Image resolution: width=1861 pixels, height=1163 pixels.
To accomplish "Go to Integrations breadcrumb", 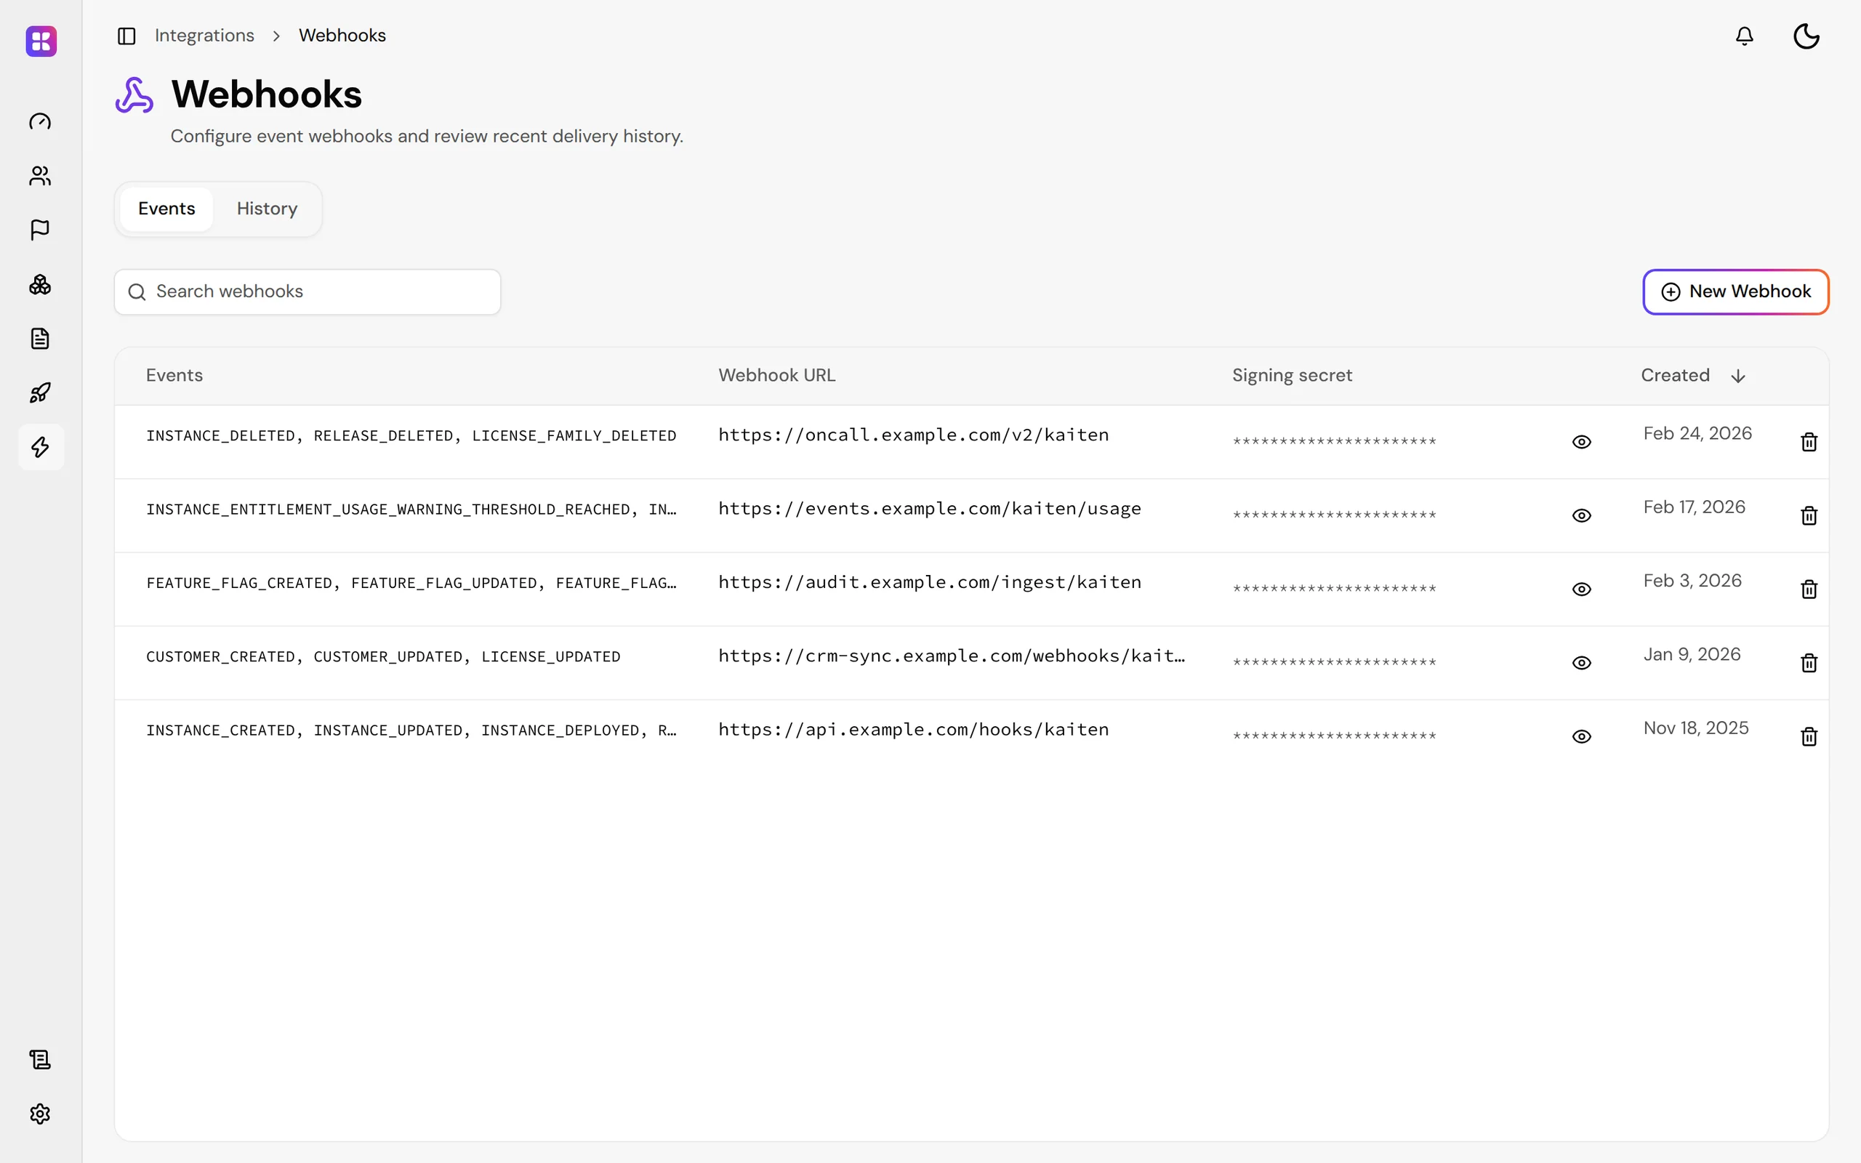I will coord(204,36).
